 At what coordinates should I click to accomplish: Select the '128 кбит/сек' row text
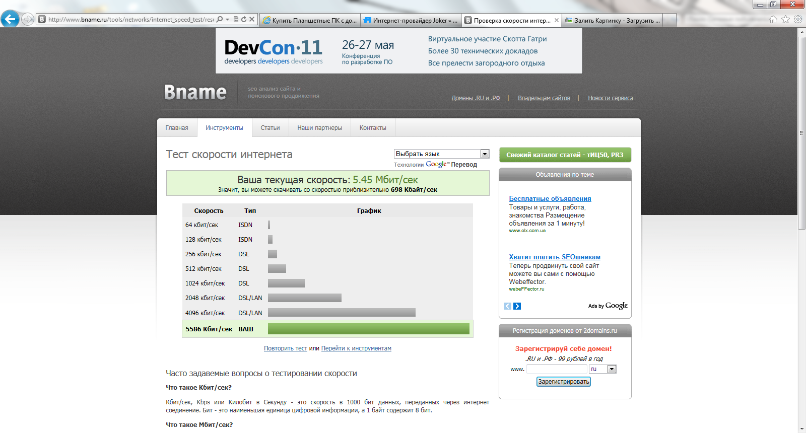[203, 240]
